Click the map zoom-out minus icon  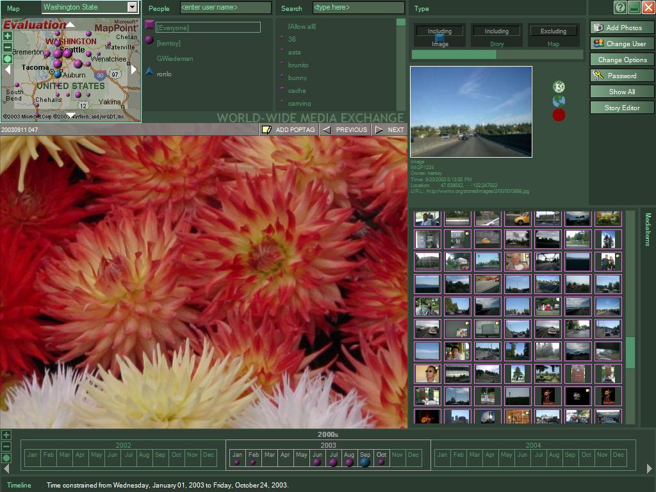click(x=8, y=47)
